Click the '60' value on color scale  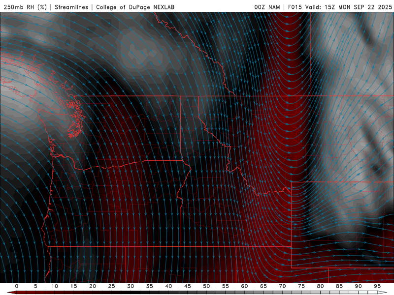click(x=244, y=286)
